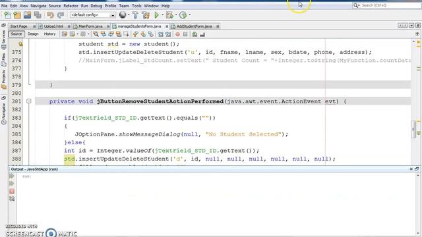This screenshot has height=237, width=422.
Task: Switch to the Upload.html tab
Action: (x=53, y=26)
